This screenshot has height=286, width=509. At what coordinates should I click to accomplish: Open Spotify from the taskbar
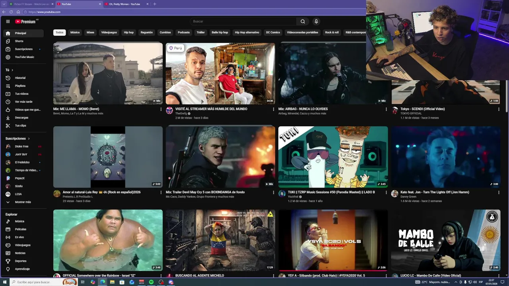151,282
